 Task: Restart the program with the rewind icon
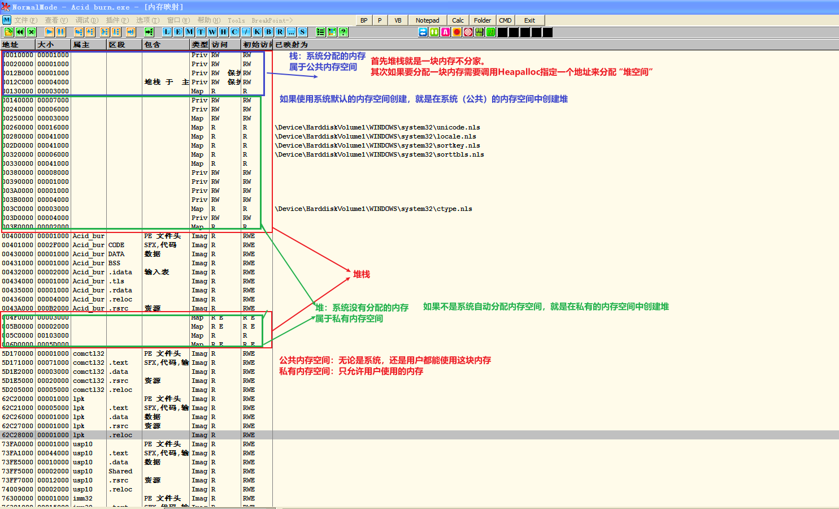(20, 32)
